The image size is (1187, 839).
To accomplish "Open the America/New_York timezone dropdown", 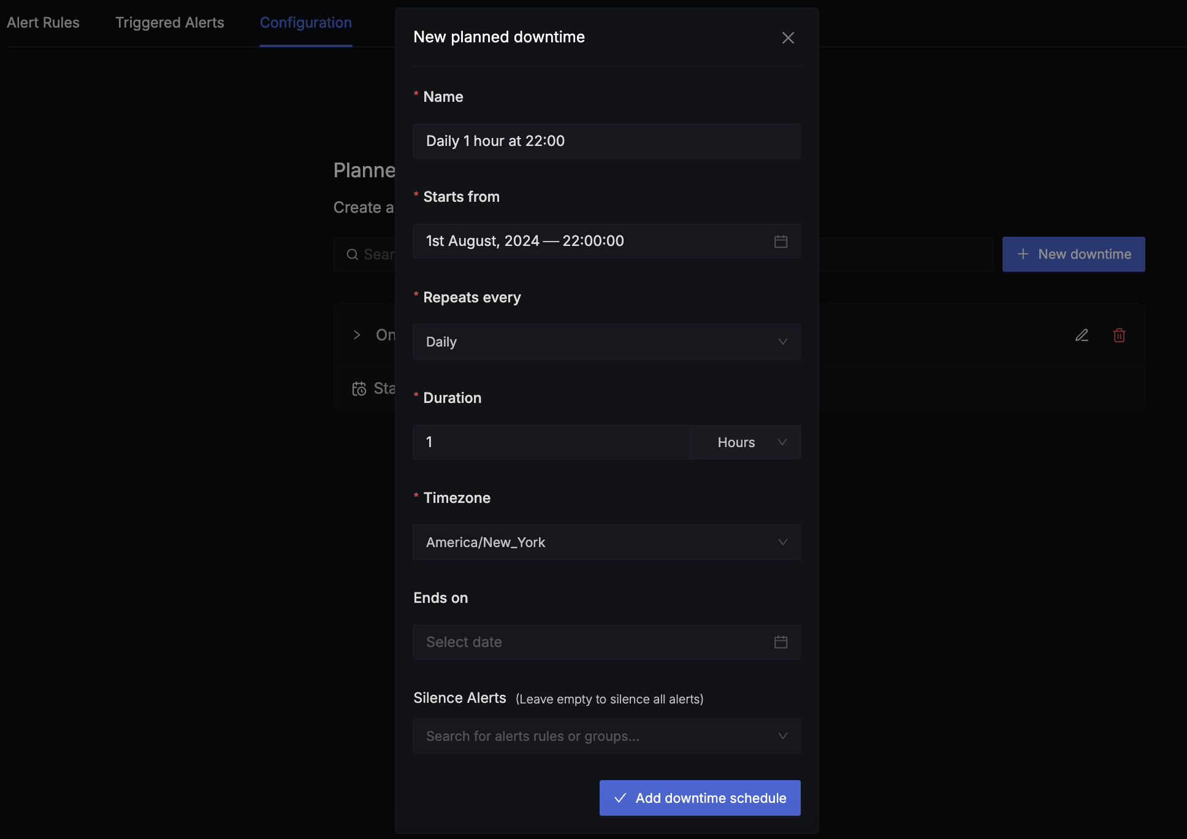I will 607,542.
